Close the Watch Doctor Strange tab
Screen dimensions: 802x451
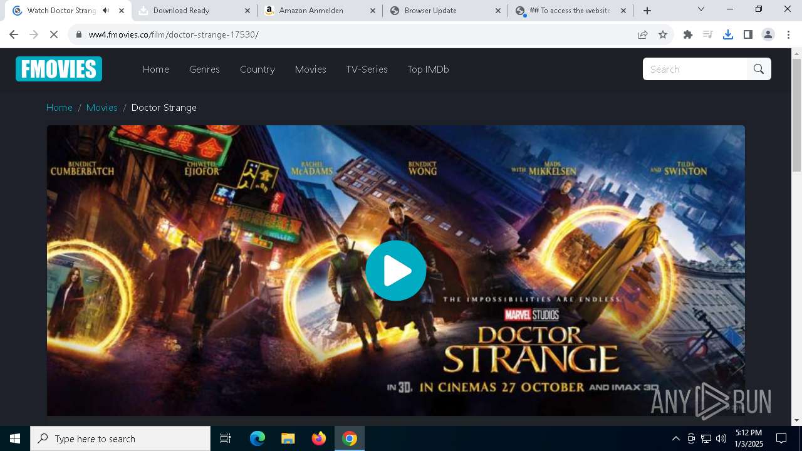click(122, 11)
